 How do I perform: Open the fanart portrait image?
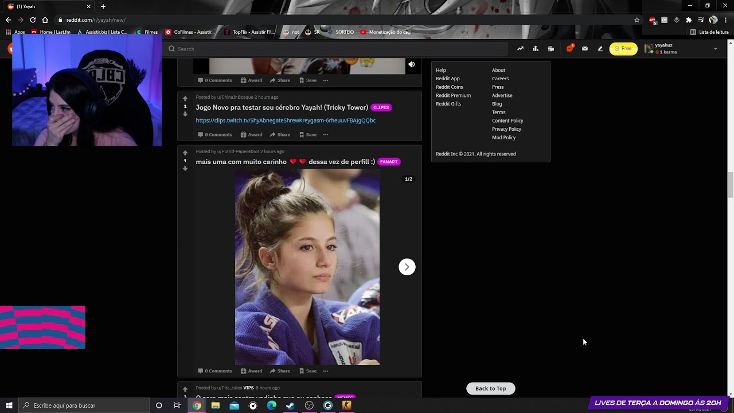pyautogui.click(x=307, y=267)
